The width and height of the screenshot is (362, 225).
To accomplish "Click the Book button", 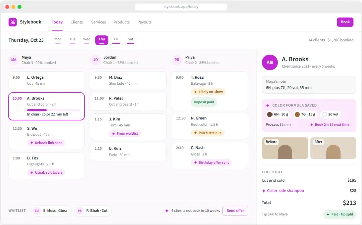I will coord(345,22).
